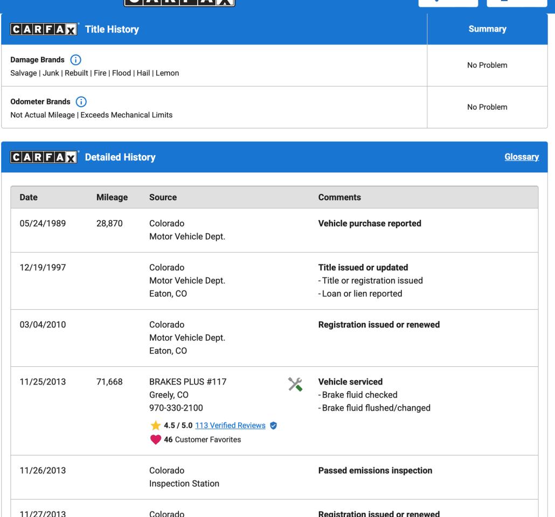The height and width of the screenshot is (517, 555).
Task: Click the pink heart Customer Favorites icon
Action: click(x=154, y=439)
